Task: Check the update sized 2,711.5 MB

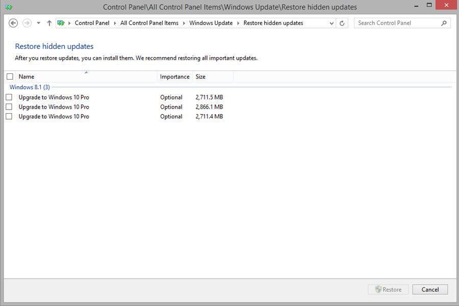Action: click(9, 97)
